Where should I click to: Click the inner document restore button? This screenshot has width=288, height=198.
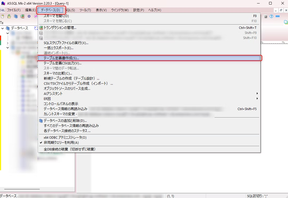tap(281, 10)
